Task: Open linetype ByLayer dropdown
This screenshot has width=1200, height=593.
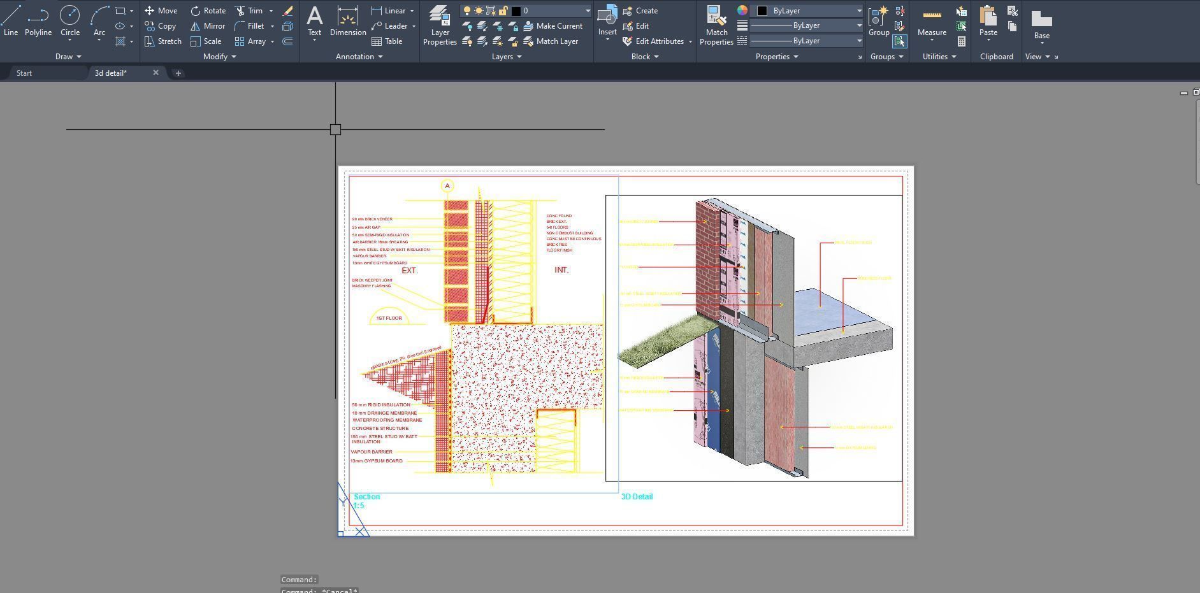Action: pos(859,41)
